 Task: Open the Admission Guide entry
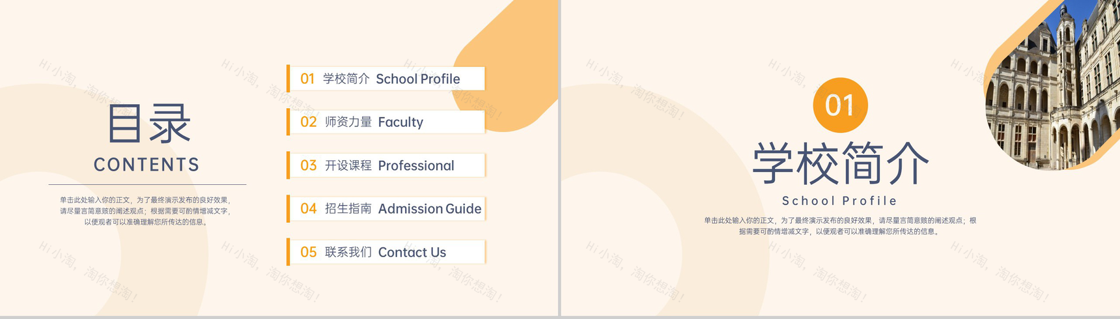coord(404,208)
